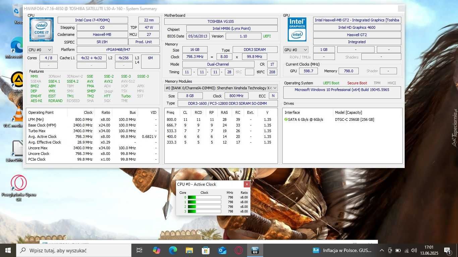458x257 pixels.
Task: Launch Edge from the taskbar
Action: point(173,250)
